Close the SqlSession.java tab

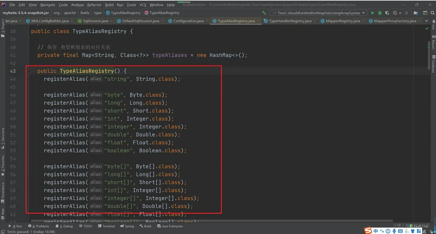click(x=111, y=21)
